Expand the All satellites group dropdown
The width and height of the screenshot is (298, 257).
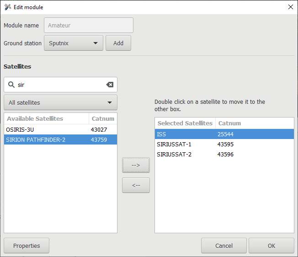(x=60, y=102)
